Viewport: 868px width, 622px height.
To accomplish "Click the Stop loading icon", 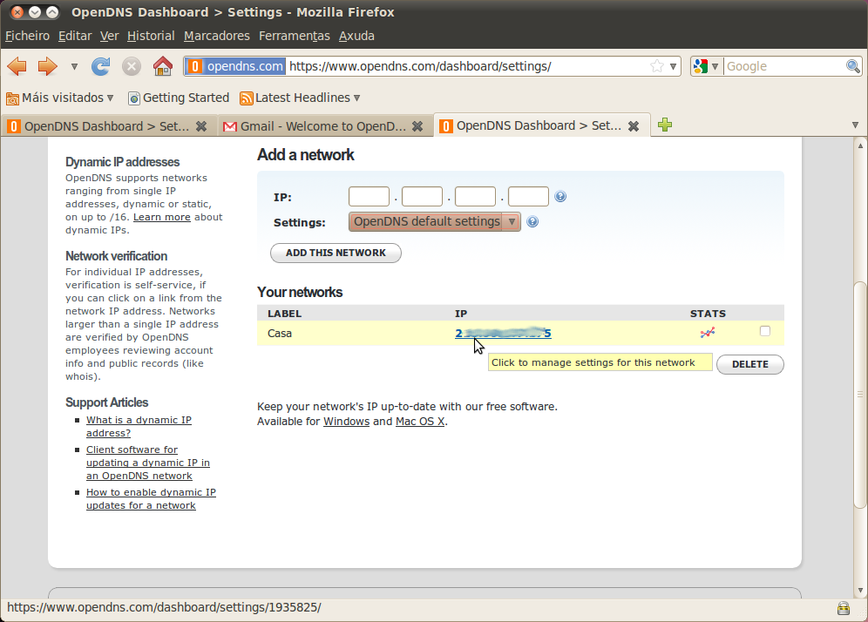I will pos(132,66).
